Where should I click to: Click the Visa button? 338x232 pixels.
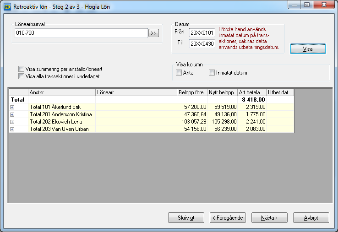pos(308,49)
